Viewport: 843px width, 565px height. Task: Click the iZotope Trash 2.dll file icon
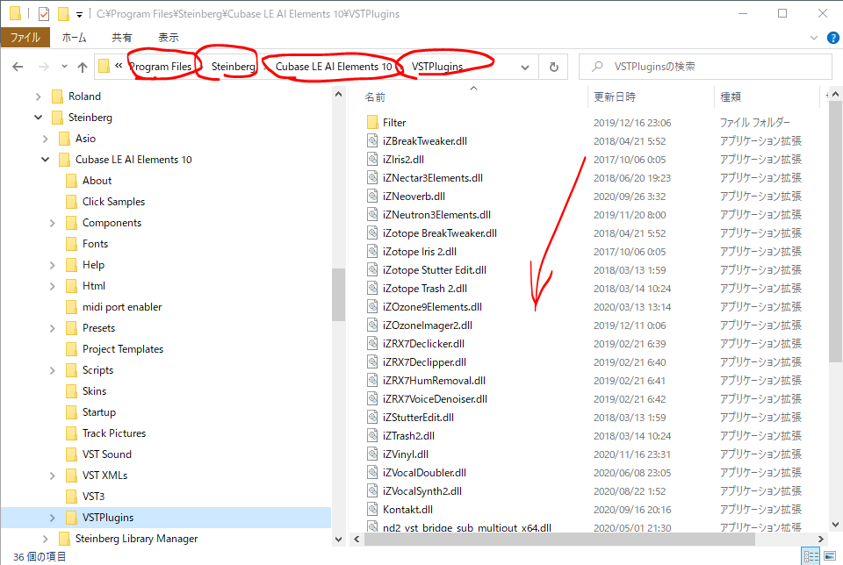pyautogui.click(x=372, y=289)
